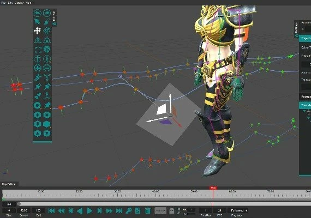Click the Tree View section header
The width and height of the screenshot is (311, 218).
coord(305,105)
